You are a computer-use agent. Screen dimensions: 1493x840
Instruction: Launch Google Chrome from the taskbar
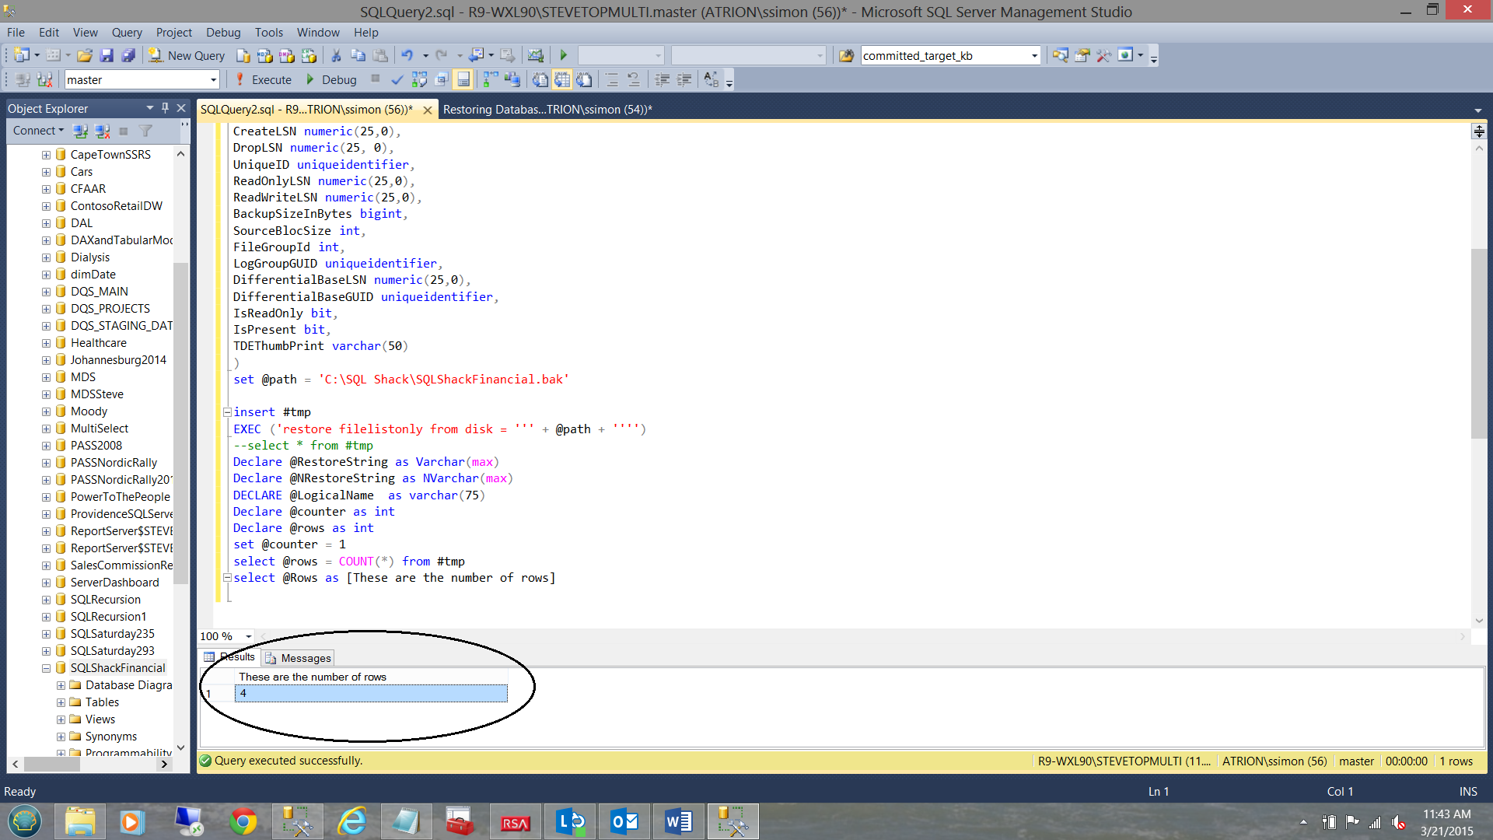click(243, 821)
